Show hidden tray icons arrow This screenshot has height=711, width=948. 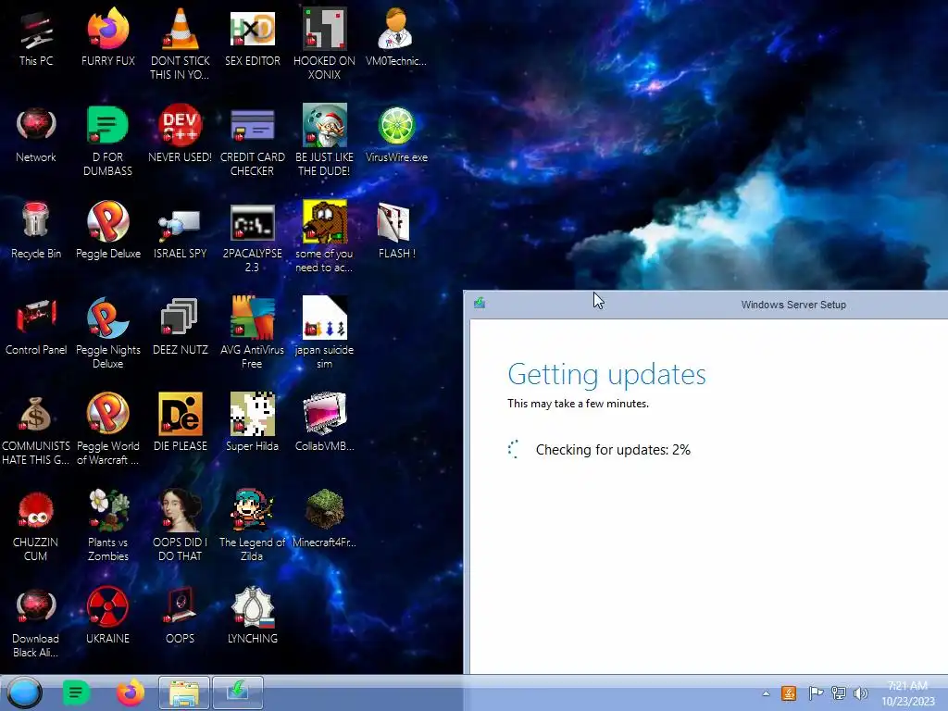click(766, 693)
